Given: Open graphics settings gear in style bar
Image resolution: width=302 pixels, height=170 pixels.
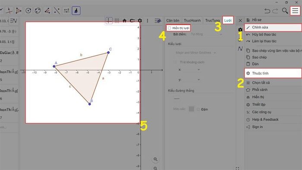Looking at the screenshot, I should 140,21.
